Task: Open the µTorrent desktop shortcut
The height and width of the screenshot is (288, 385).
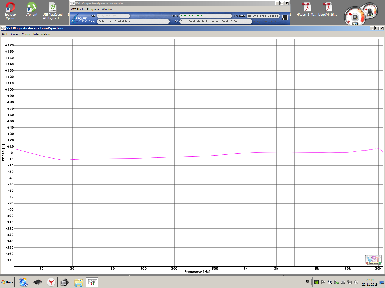Action: (31, 9)
